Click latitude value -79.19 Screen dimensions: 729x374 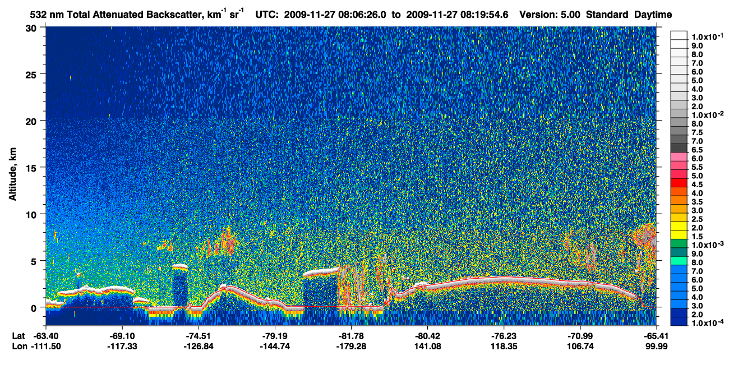[x=275, y=336]
